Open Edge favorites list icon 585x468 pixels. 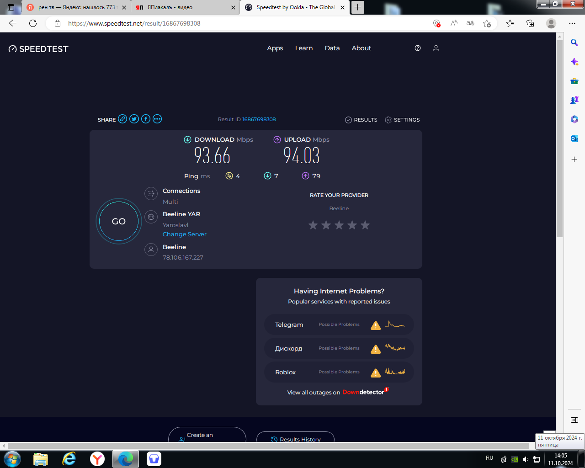pos(510,23)
